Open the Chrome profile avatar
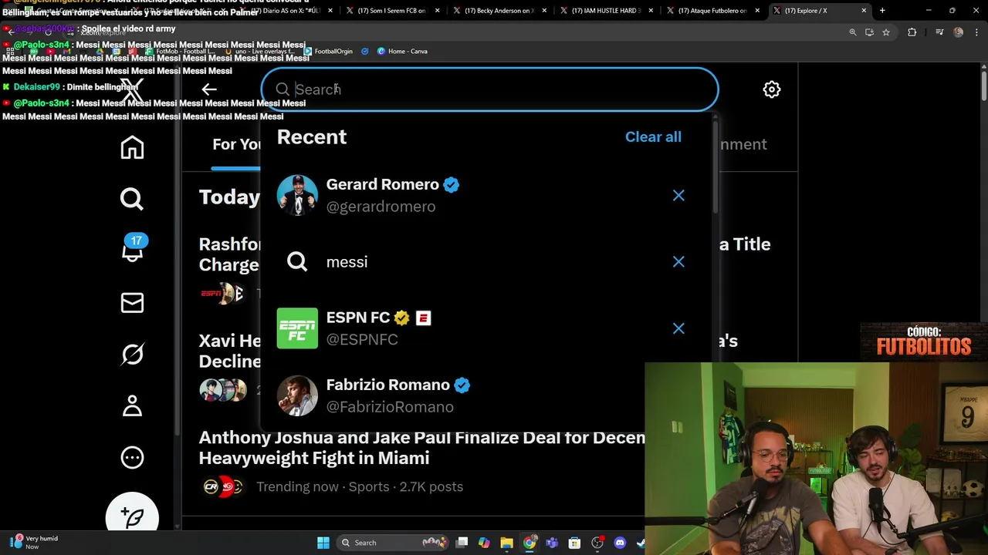Viewport: 988px width, 555px height. [x=959, y=32]
